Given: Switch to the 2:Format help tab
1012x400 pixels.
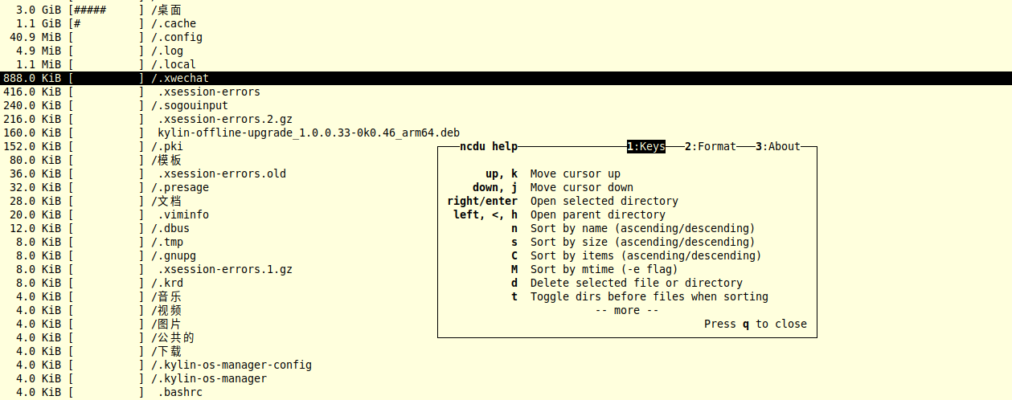Looking at the screenshot, I should (x=710, y=146).
